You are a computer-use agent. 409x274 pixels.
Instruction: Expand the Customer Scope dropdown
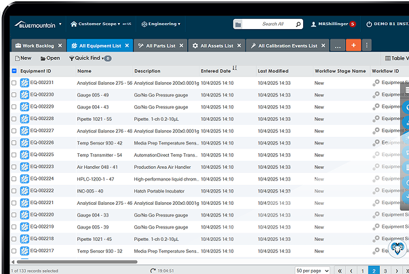coord(100,24)
